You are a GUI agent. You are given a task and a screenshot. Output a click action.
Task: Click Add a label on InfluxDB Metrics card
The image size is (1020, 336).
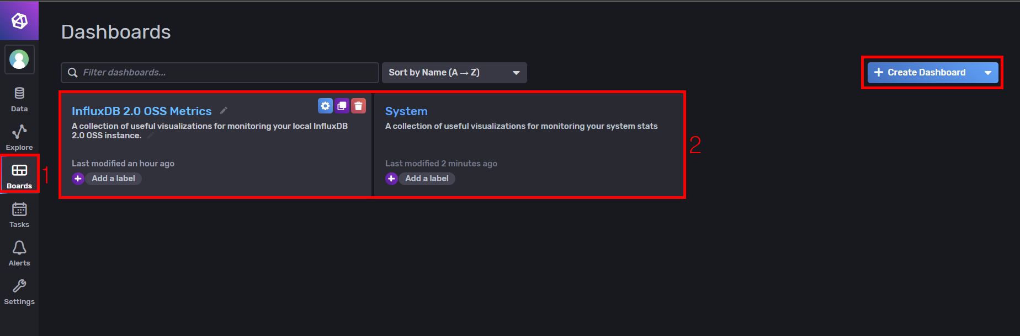(x=113, y=178)
